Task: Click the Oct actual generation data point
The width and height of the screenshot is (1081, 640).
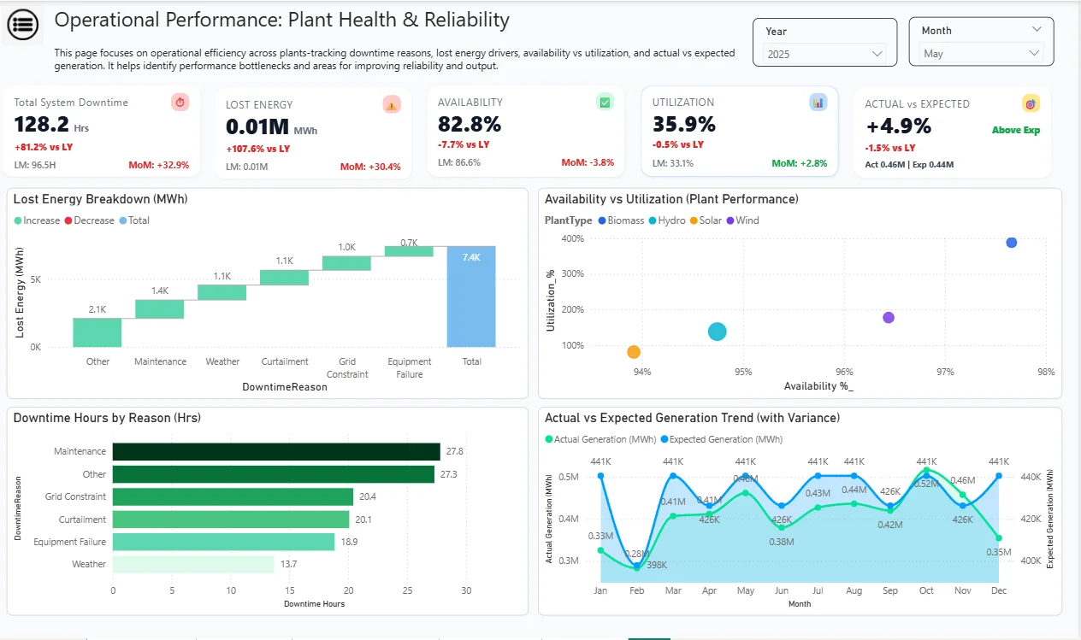Action: click(x=926, y=470)
